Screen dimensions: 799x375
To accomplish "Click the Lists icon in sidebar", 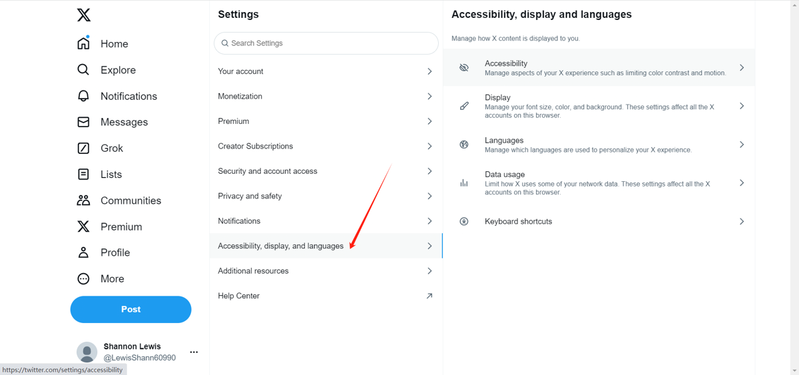I will pyautogui.click(x=83, y=175).
